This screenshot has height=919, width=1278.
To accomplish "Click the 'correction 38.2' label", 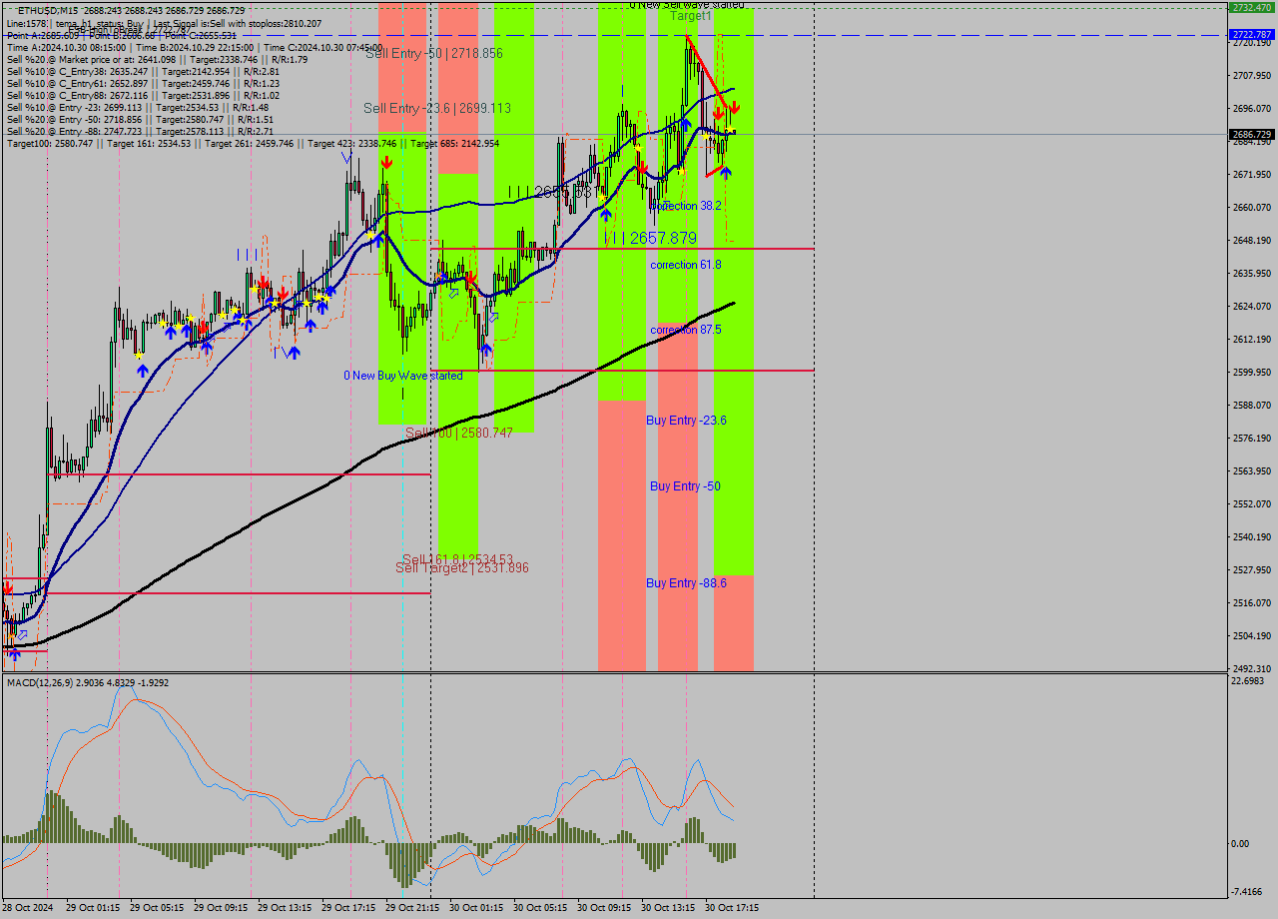I will pos(688,206).
